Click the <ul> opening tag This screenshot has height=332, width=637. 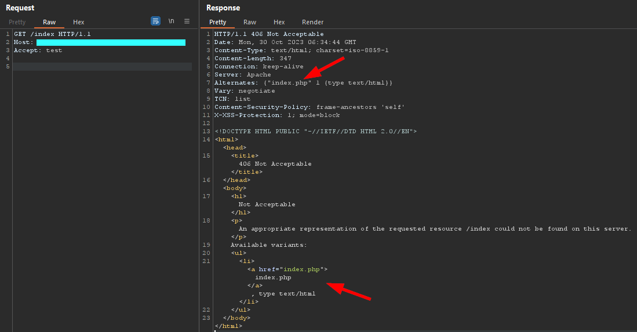tap(238, 253)
